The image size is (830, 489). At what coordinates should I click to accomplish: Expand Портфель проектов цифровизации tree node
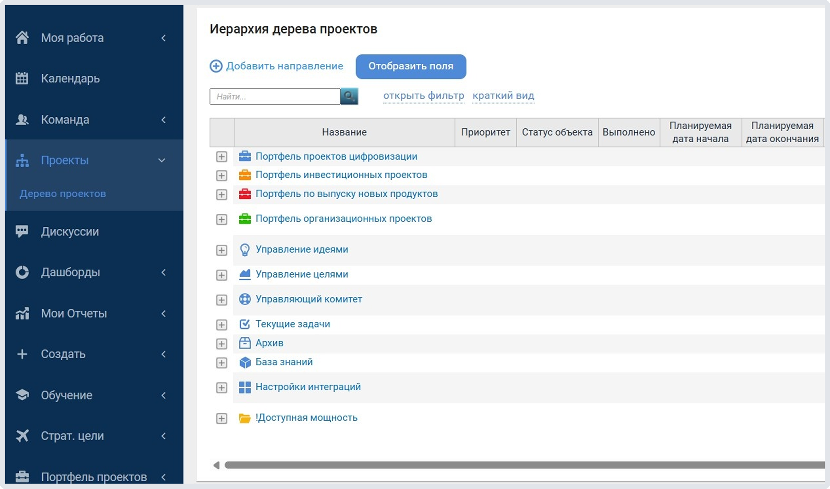point(222,157)
